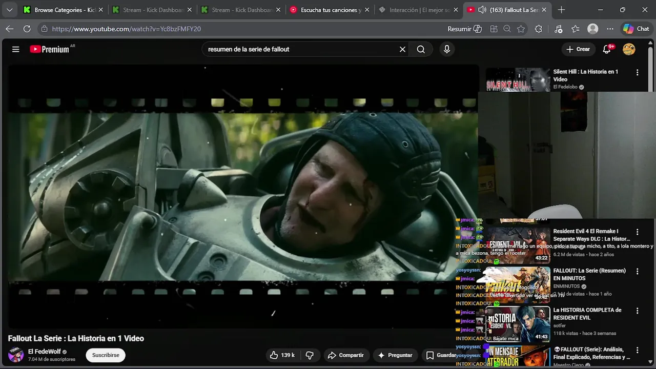Image resolution: width=656 pixels, height=369 pixels.
Task: Open the Crear create menu
Action: [578, 49]
